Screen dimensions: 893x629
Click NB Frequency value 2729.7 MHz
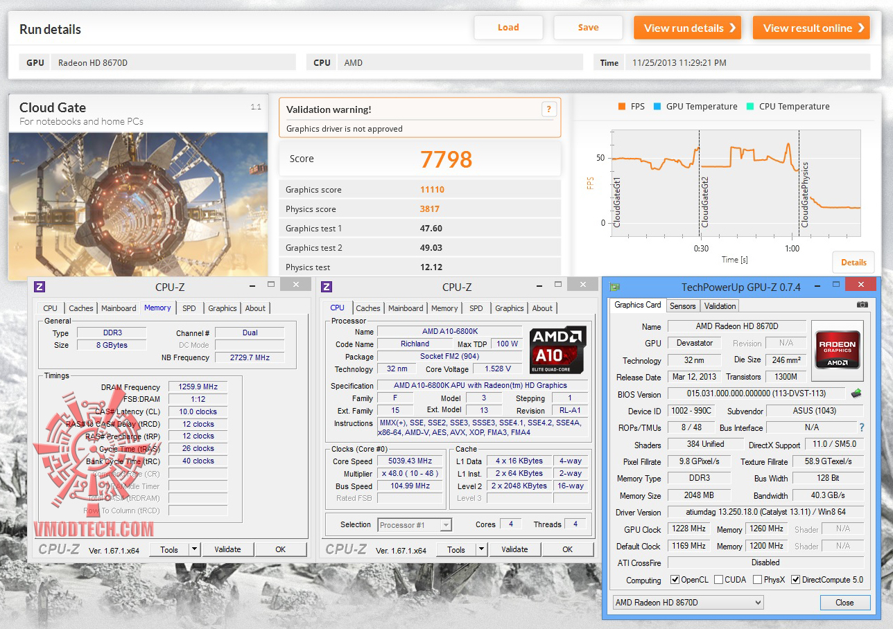point(250,357)
